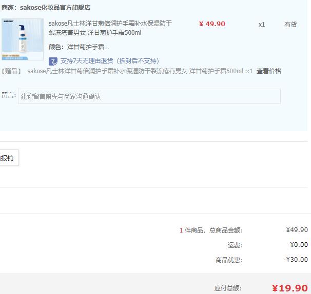Screen dimensions: 311x294
Task: Select the 应付总额 label
Action: [x=228, y=288]
